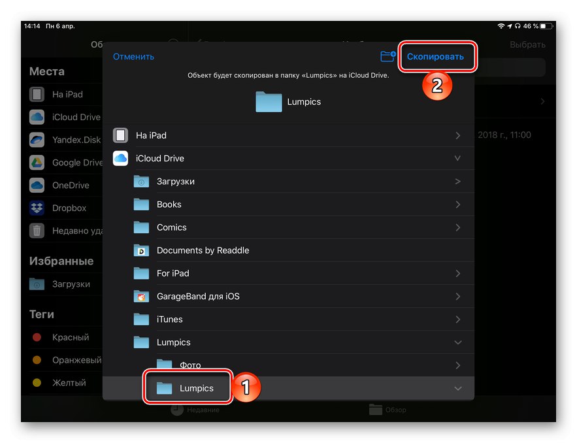Switch to Обзор tab
577x443 pixels.
tap(387, 410)
